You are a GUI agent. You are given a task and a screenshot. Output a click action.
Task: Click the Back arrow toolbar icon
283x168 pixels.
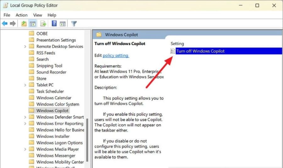click(5, 24)
